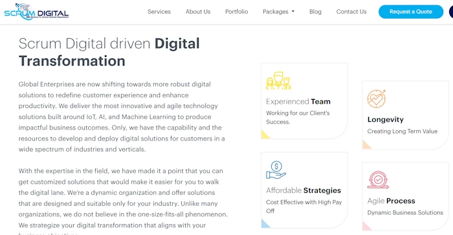
Task: Open the Portfolio page
Action: coord(237,12)
